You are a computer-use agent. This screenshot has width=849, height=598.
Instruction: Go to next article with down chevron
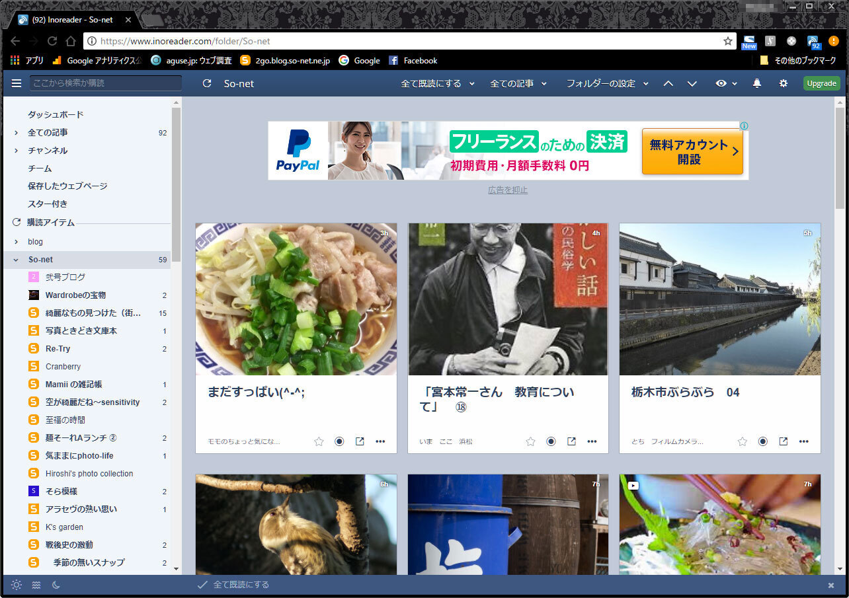coord(692,83)
